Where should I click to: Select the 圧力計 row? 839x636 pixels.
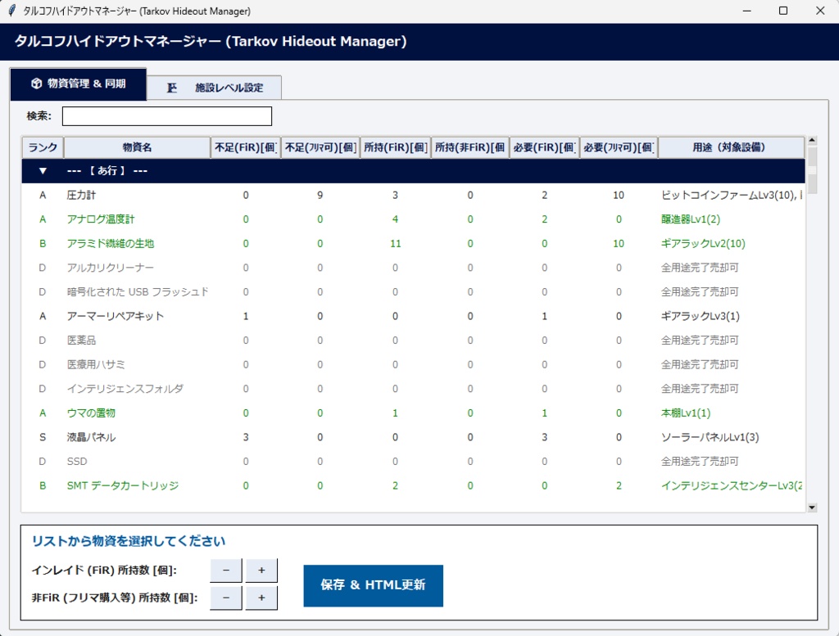(413, 195)
